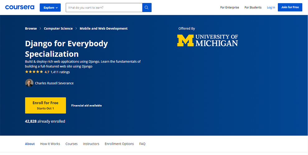308x155 pixels.
Task: Click the star rating icons
Action: point(34,72)
